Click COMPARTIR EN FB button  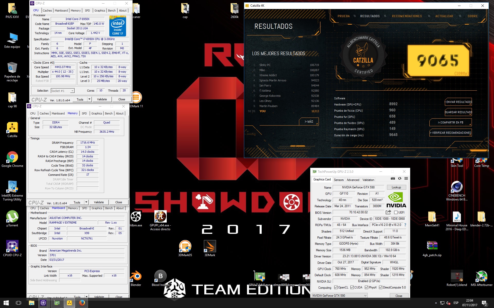click(451, 122)
